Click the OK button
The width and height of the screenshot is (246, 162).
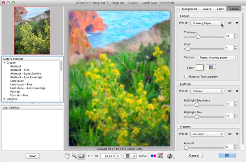point(227,156)
